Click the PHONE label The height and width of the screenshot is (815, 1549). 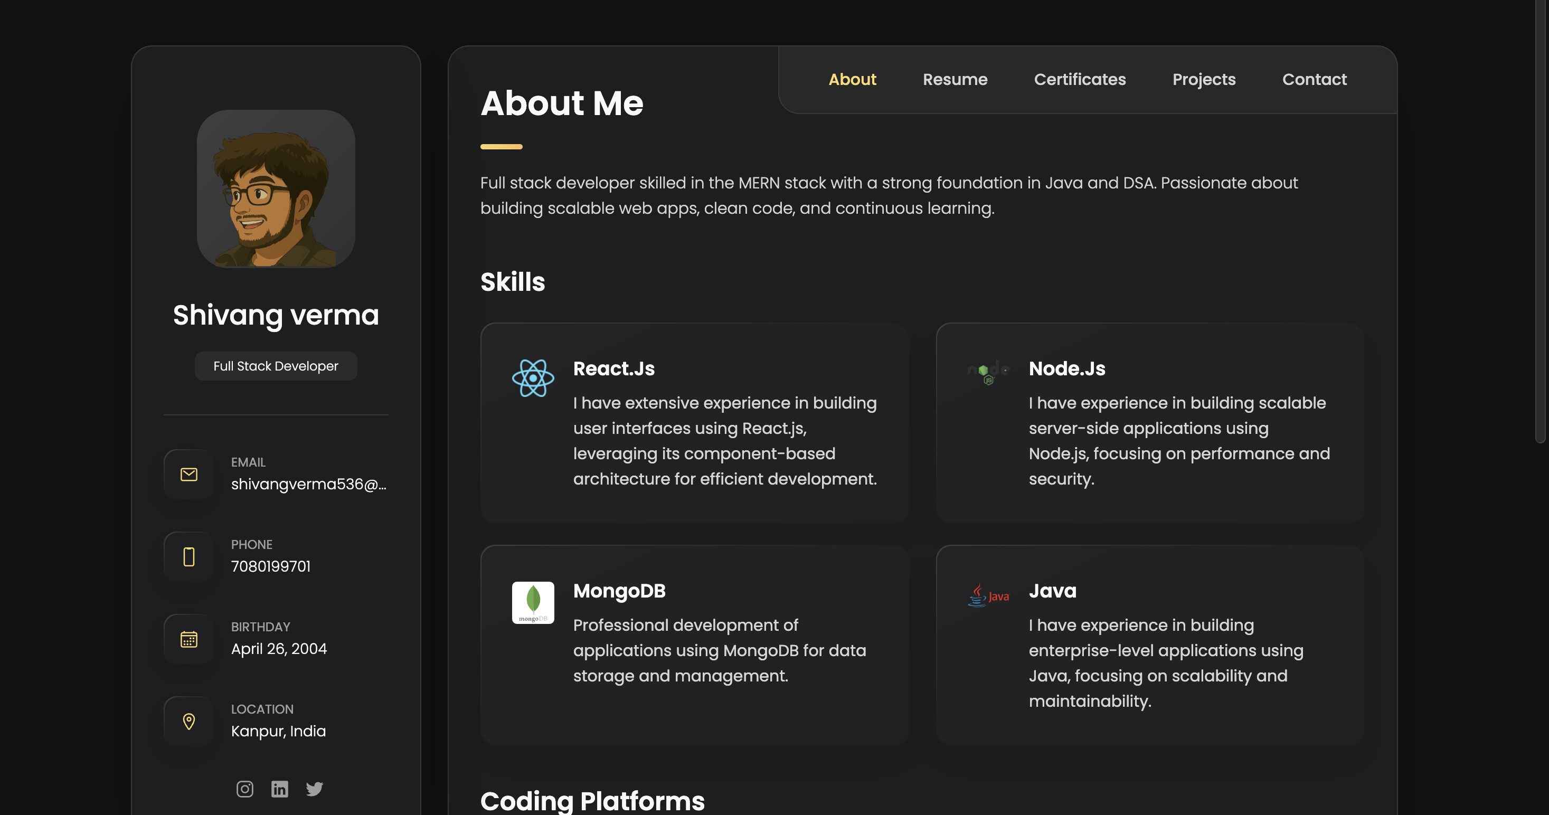click(252, 545)
